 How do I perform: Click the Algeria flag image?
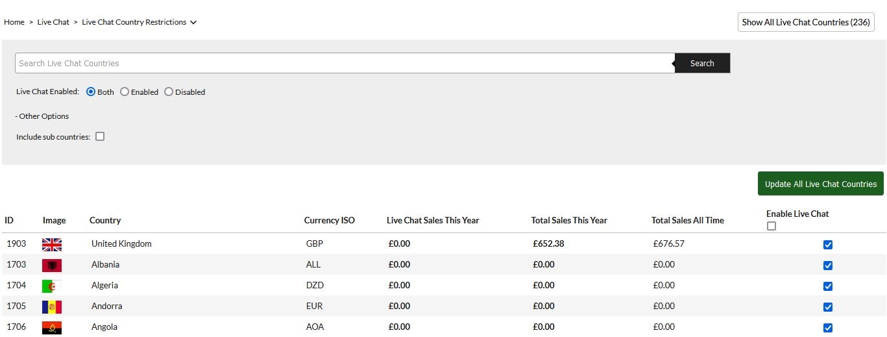tap(52, 286)
